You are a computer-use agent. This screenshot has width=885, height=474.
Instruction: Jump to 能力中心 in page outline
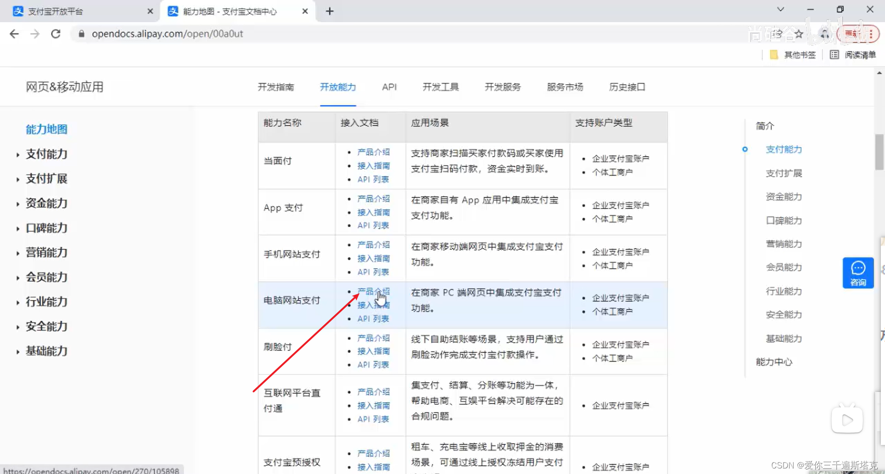[x=774, y=362]
